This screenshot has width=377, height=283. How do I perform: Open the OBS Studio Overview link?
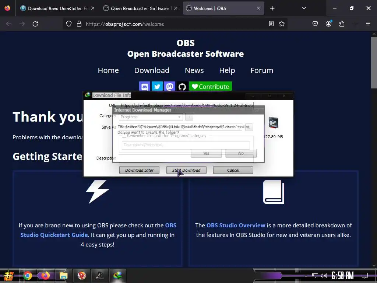tap(236, 226)
